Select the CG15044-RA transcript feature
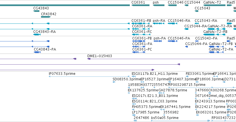 click(186, 29)
